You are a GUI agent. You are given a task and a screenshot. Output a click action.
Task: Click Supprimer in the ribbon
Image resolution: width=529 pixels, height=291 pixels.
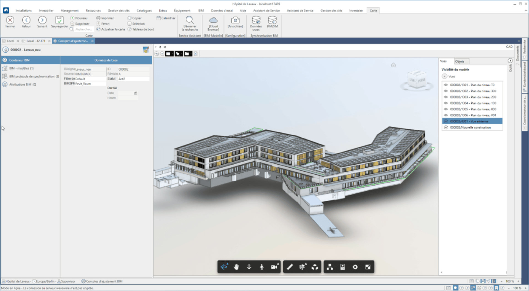click(x=80, y=24)
